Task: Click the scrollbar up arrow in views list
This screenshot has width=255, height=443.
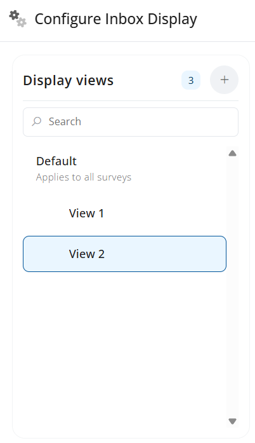Action: pos(232,153)
